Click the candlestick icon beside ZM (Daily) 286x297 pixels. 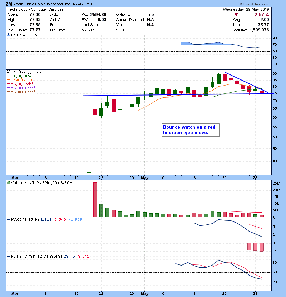click(8, 72)
